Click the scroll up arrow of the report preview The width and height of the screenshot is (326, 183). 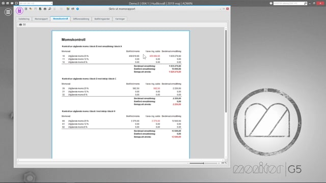(x=226, y=28)
